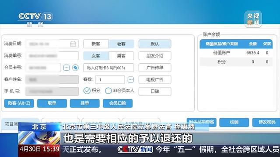
Task: Select 新客 customer type
Action: (96, 44)
